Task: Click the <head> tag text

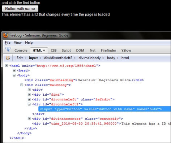Action: (x=23, y=70)
